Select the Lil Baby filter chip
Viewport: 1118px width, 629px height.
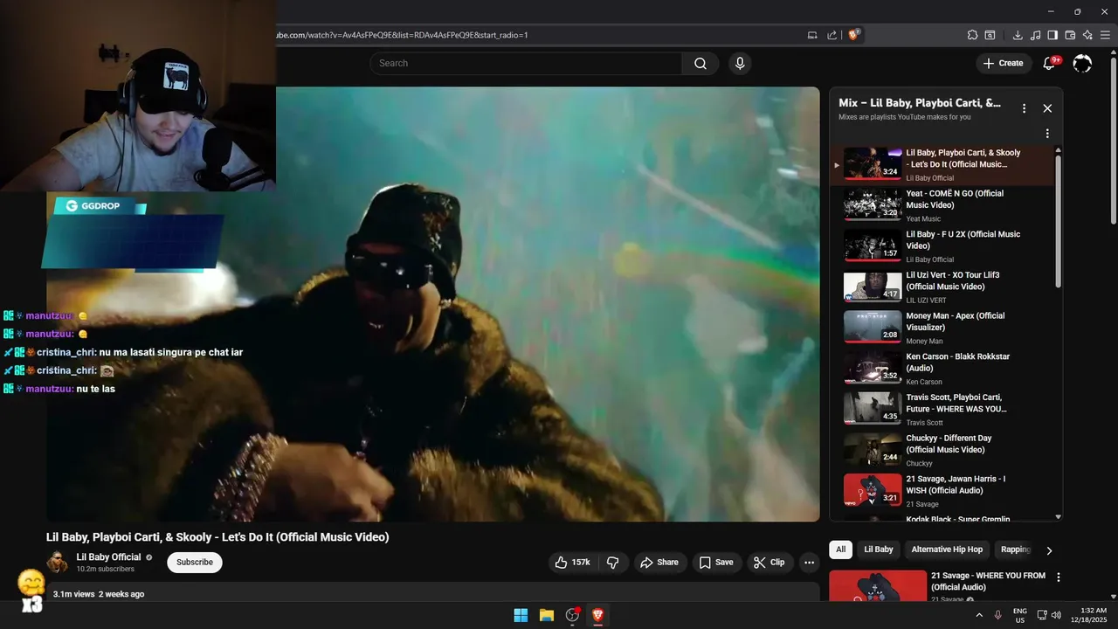879,550
